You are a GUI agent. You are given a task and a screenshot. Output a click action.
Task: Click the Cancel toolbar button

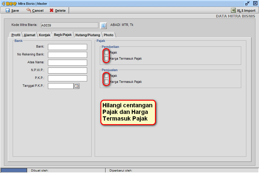(x=35, y=11)
